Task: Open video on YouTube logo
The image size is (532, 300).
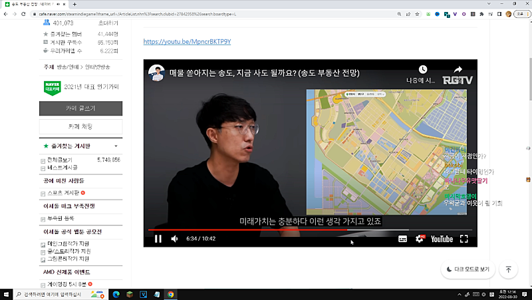Action: point(442,239)
